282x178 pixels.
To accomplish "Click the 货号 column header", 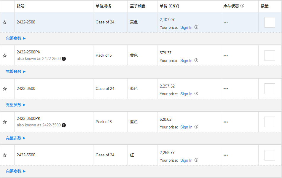I will [x=20, y=6].
